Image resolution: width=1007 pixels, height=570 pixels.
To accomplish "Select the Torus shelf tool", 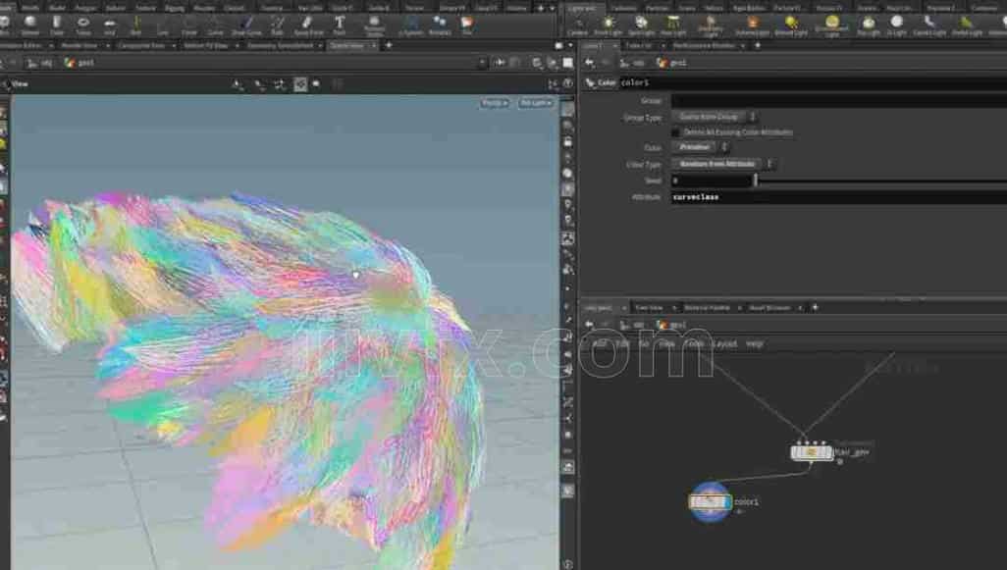I will pyautogui.click(x=83, y=25).
